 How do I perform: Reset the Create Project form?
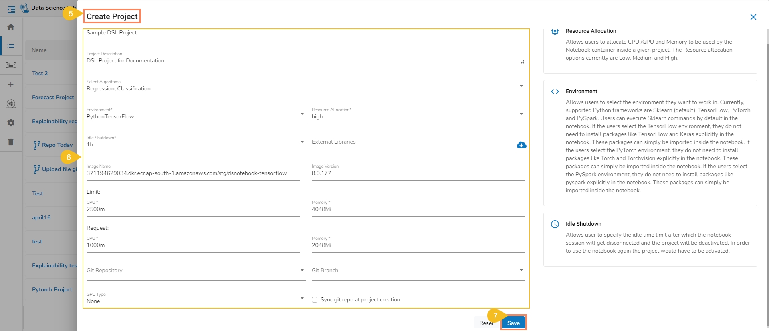click(486, 323)
